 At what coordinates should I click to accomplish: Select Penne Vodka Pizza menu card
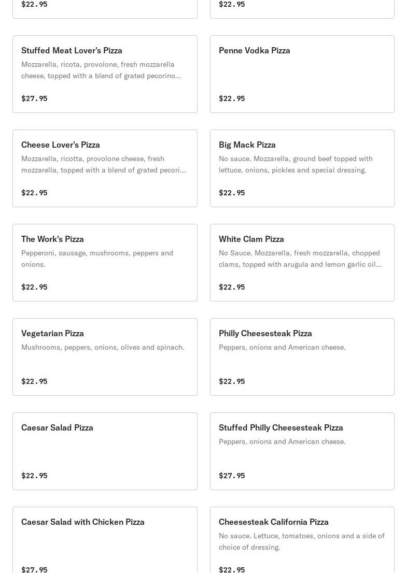(302, 74)
